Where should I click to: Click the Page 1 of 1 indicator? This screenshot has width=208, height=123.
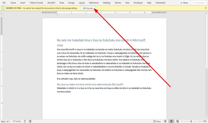[5, 121]
